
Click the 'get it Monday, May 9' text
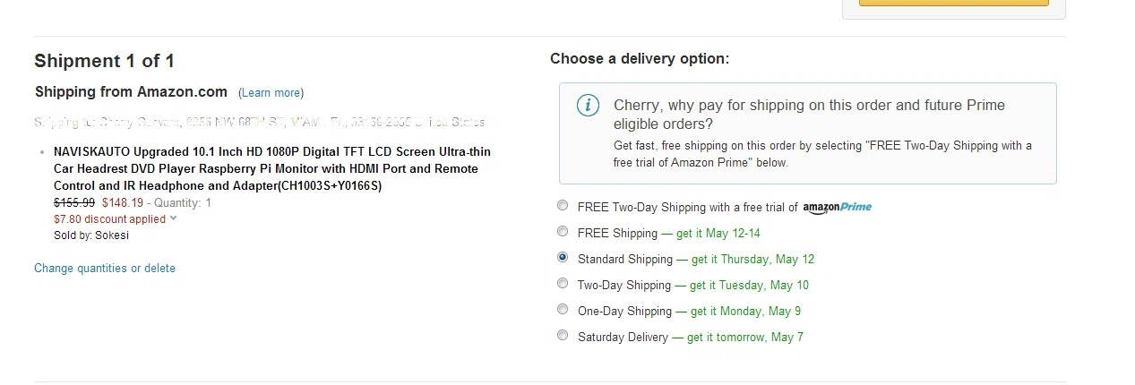click(x=745, y=312)
